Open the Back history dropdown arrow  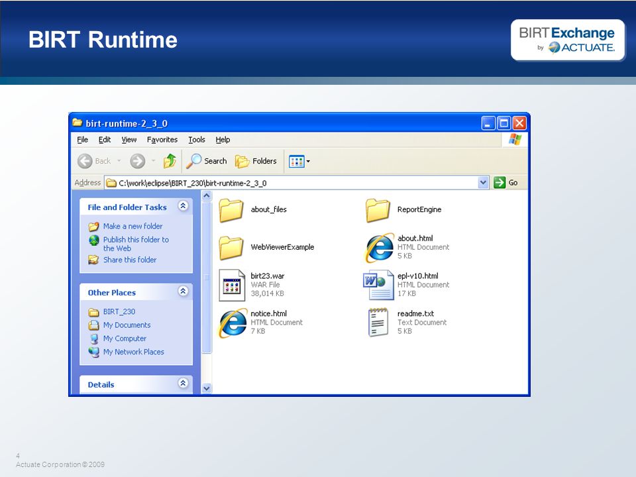[x=119, y=161]
